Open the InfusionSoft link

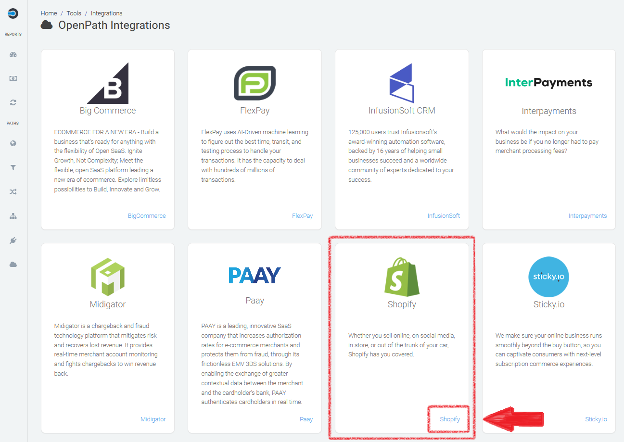(x=444, y=216)
